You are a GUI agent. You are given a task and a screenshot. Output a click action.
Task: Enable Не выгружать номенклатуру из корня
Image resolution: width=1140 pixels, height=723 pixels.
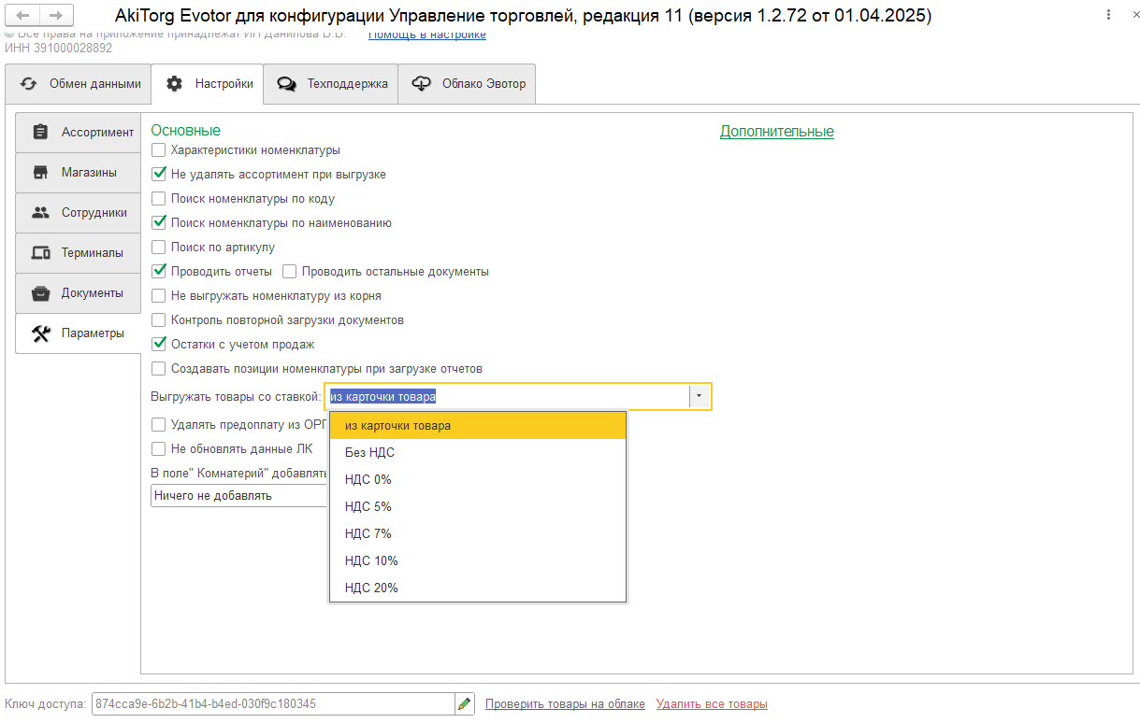159,296
